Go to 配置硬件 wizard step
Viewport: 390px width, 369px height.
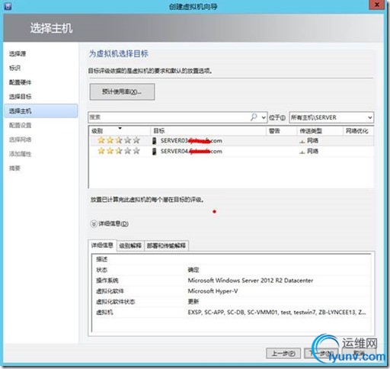point(20,82)
